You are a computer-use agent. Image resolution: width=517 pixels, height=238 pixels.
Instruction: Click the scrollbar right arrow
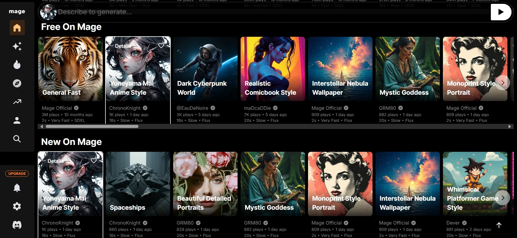[510, 127]
